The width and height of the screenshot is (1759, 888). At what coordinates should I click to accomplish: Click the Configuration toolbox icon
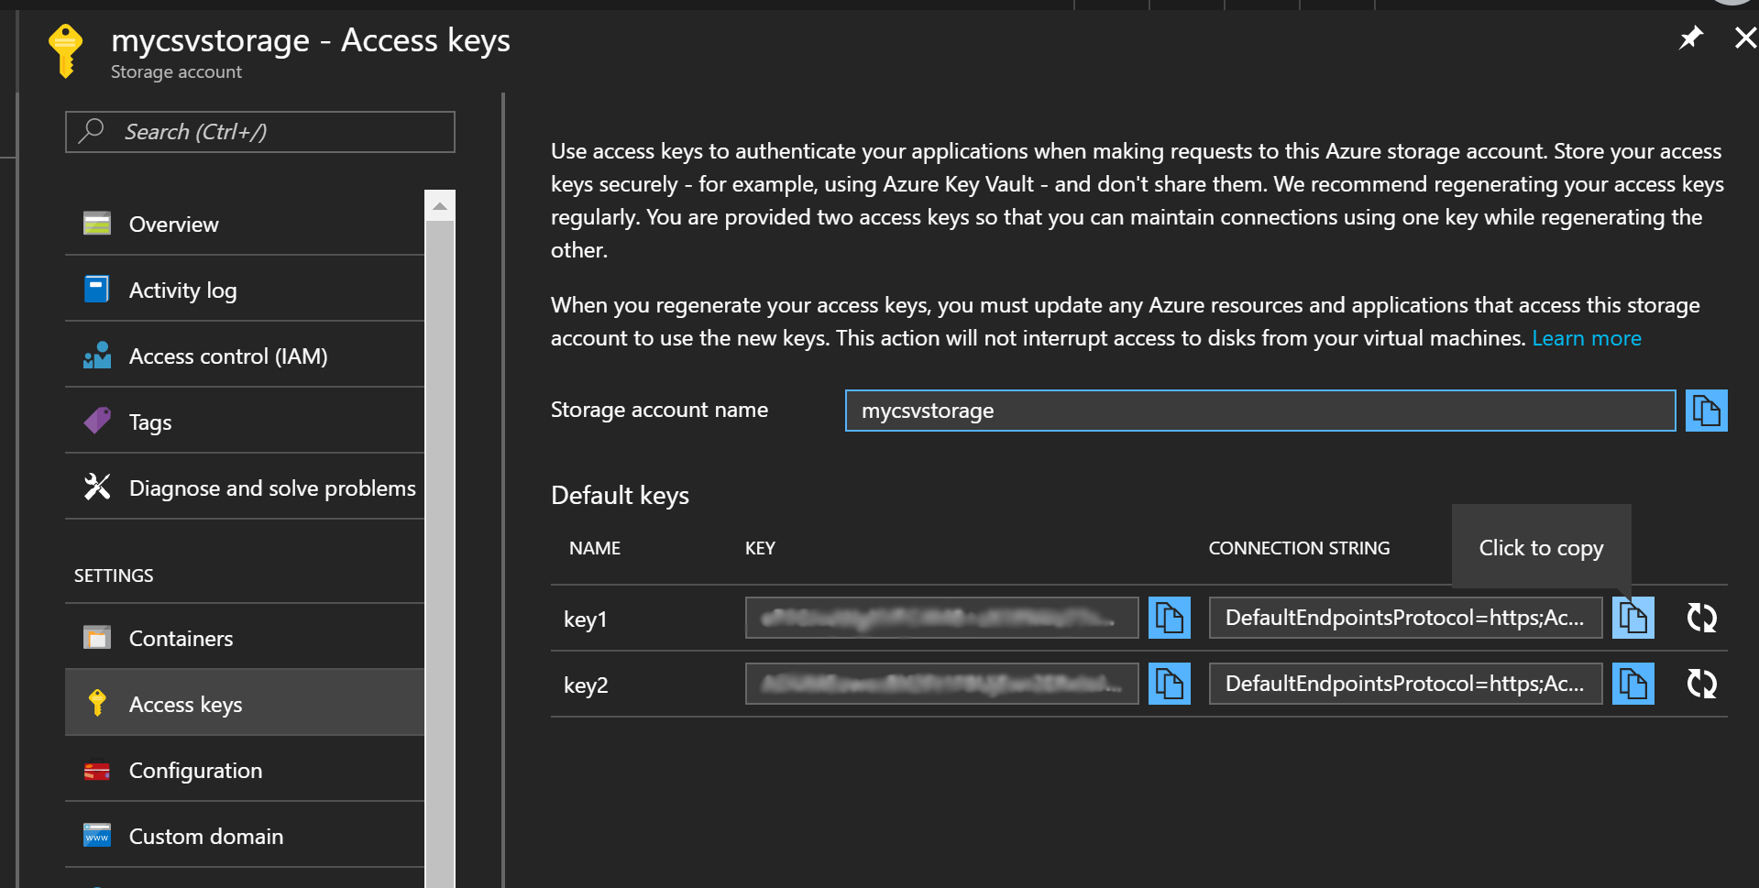point(97,771)
